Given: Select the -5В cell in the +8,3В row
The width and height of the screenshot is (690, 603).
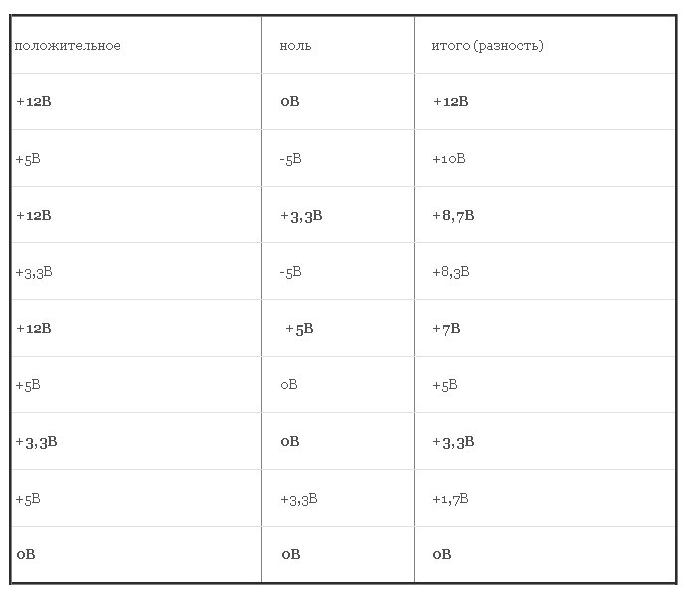Looking at the screenshot, I should click(x=291, y=271).
